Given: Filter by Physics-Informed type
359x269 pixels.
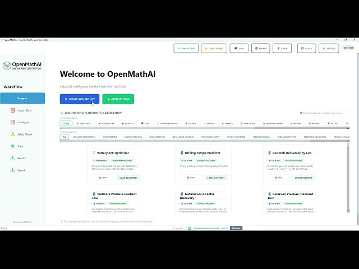Looking at the screenshot, I should click(x=236, y=137).
